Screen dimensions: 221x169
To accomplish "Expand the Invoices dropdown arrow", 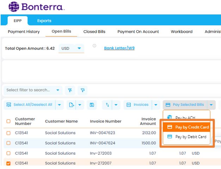I will click(x=156, y=105).
